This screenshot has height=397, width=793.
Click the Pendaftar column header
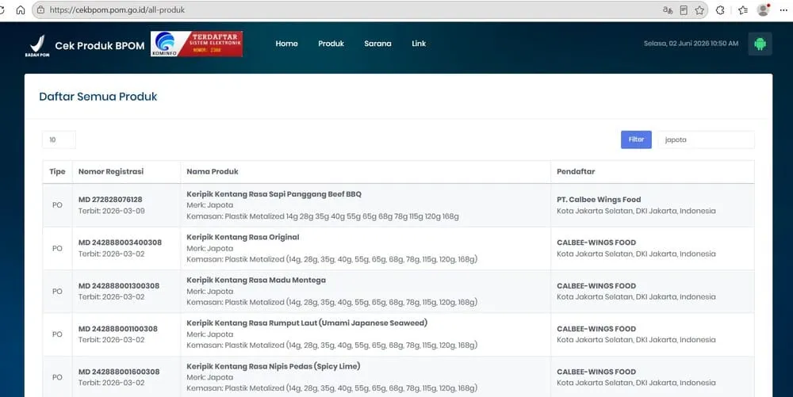point(576,171)
